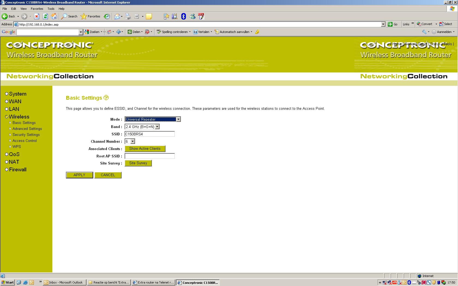Open the Favorites star panel
Viewport: 458px width, 286px height.
click(x=91, y=16)
